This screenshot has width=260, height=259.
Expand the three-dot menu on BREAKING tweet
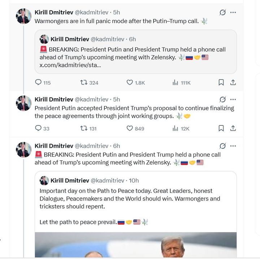tap(233, 146)
